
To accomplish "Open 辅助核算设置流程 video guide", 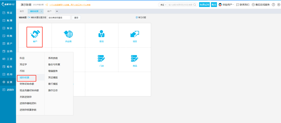I will click(37, 17).
